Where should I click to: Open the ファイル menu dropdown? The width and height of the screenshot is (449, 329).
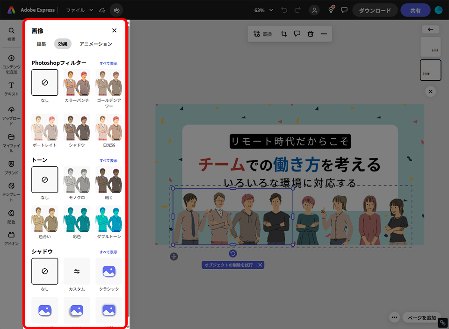(x=79, y=10)
